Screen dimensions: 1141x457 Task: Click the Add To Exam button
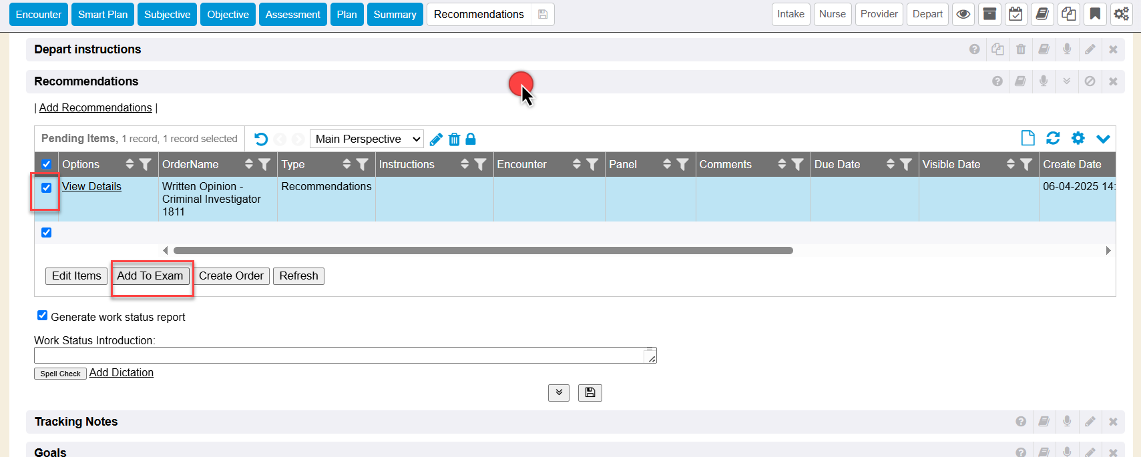tap(150, 276)
